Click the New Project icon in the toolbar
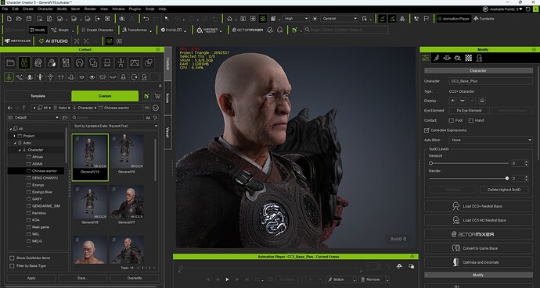540x288 pixels. (9, 19)
